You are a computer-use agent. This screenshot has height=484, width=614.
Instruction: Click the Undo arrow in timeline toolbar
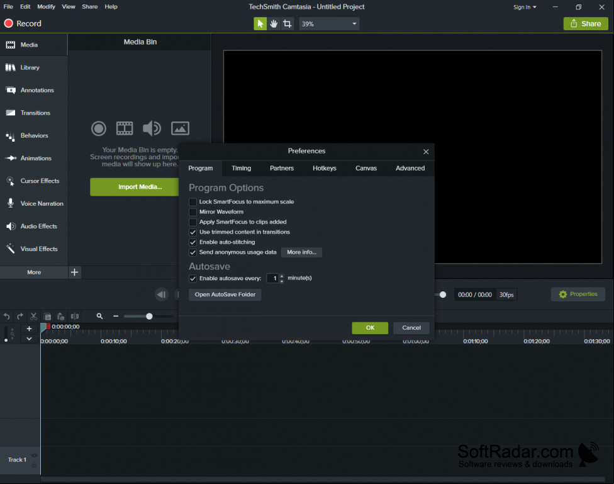[7, 316]
